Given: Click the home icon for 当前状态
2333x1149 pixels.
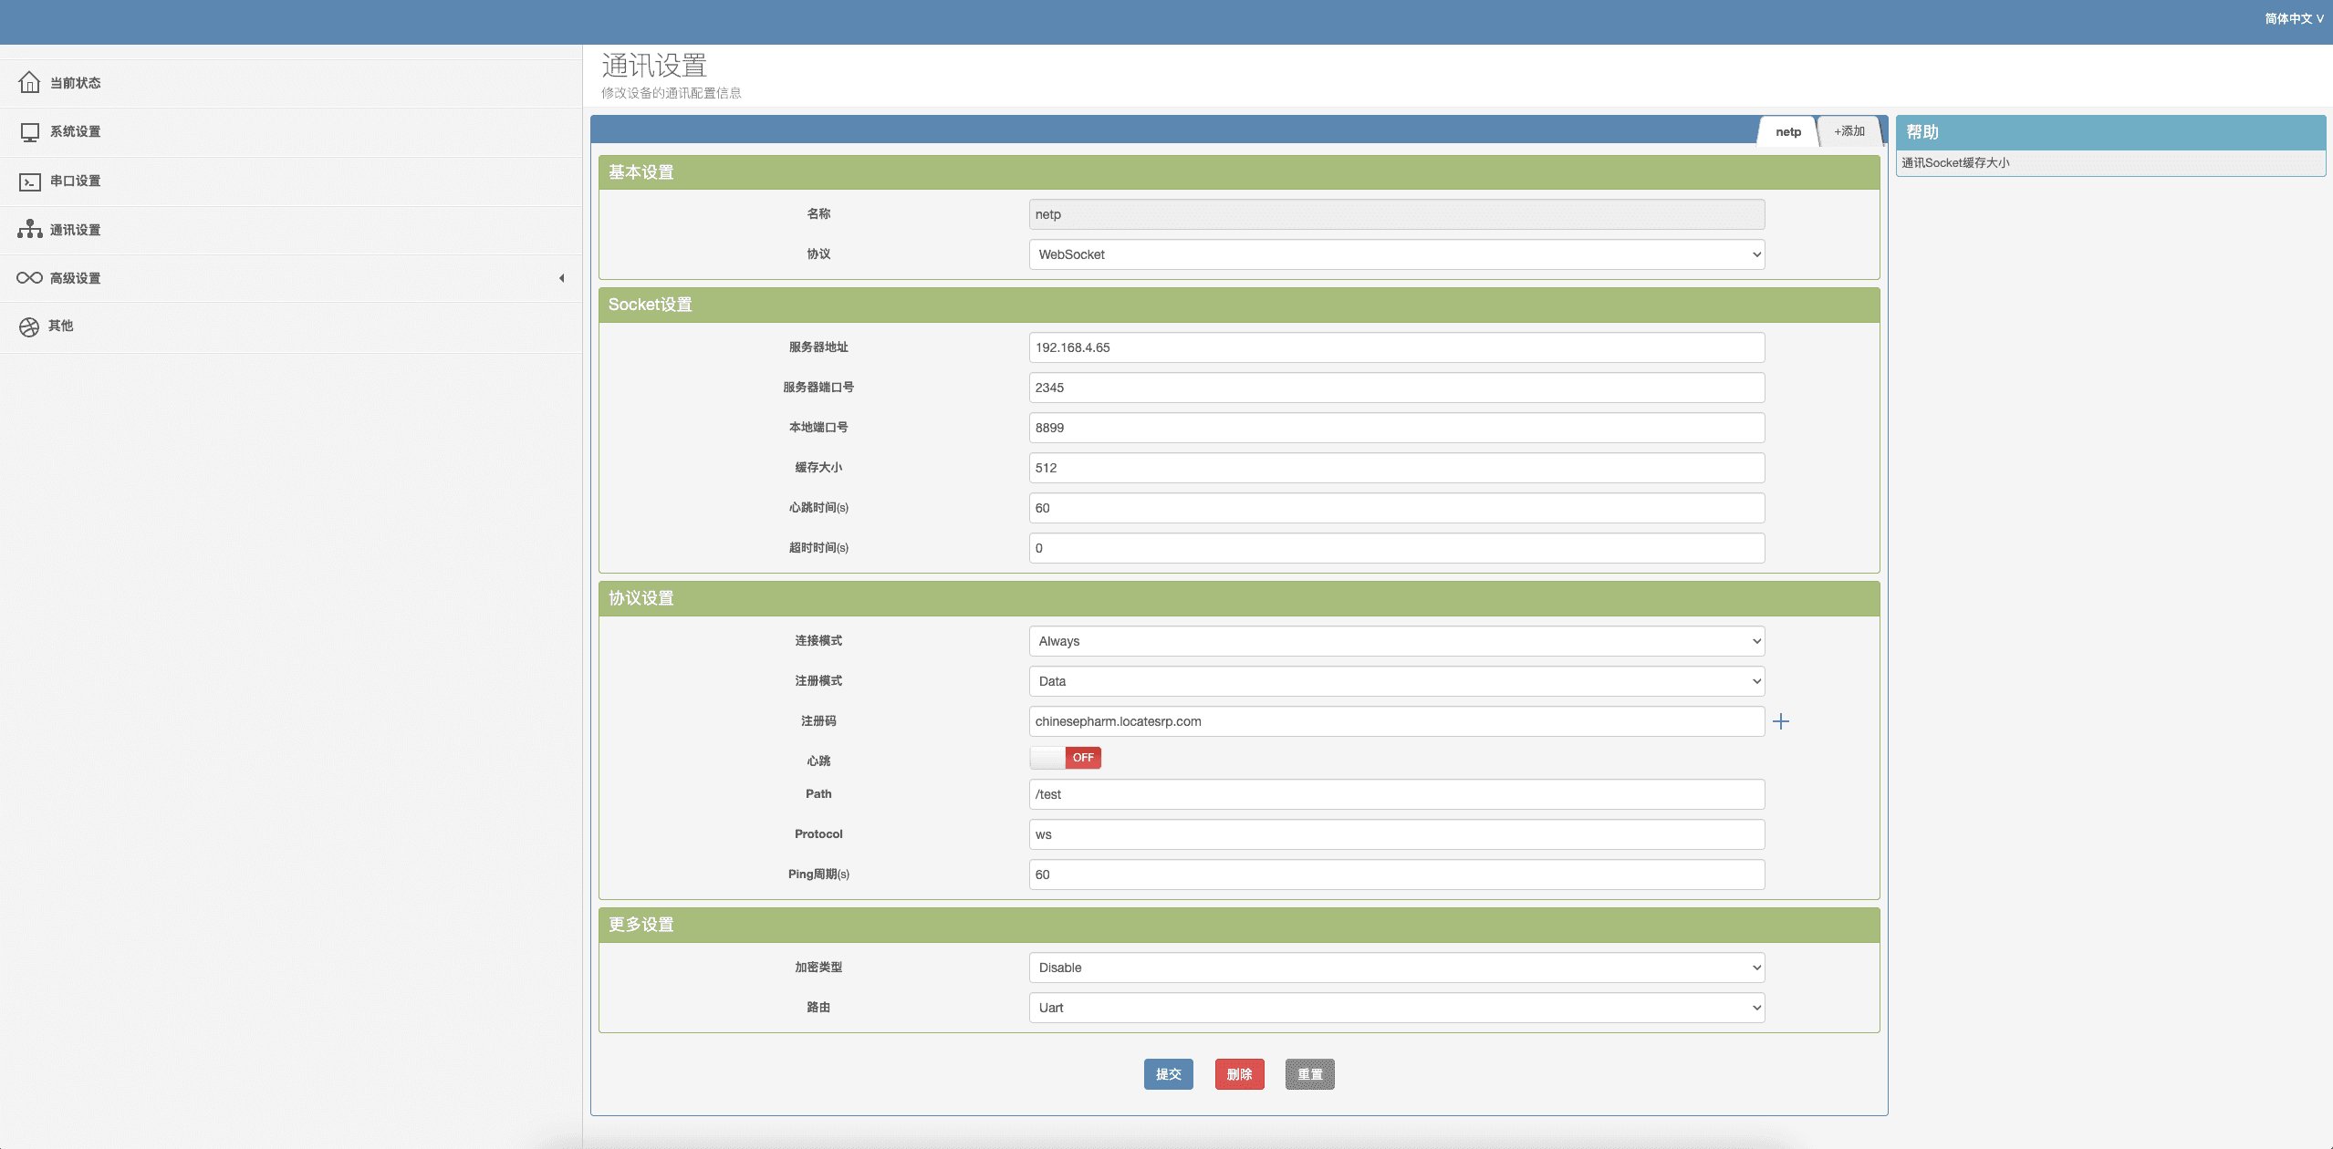Looking at the screenshot, I should pos(29,83).
